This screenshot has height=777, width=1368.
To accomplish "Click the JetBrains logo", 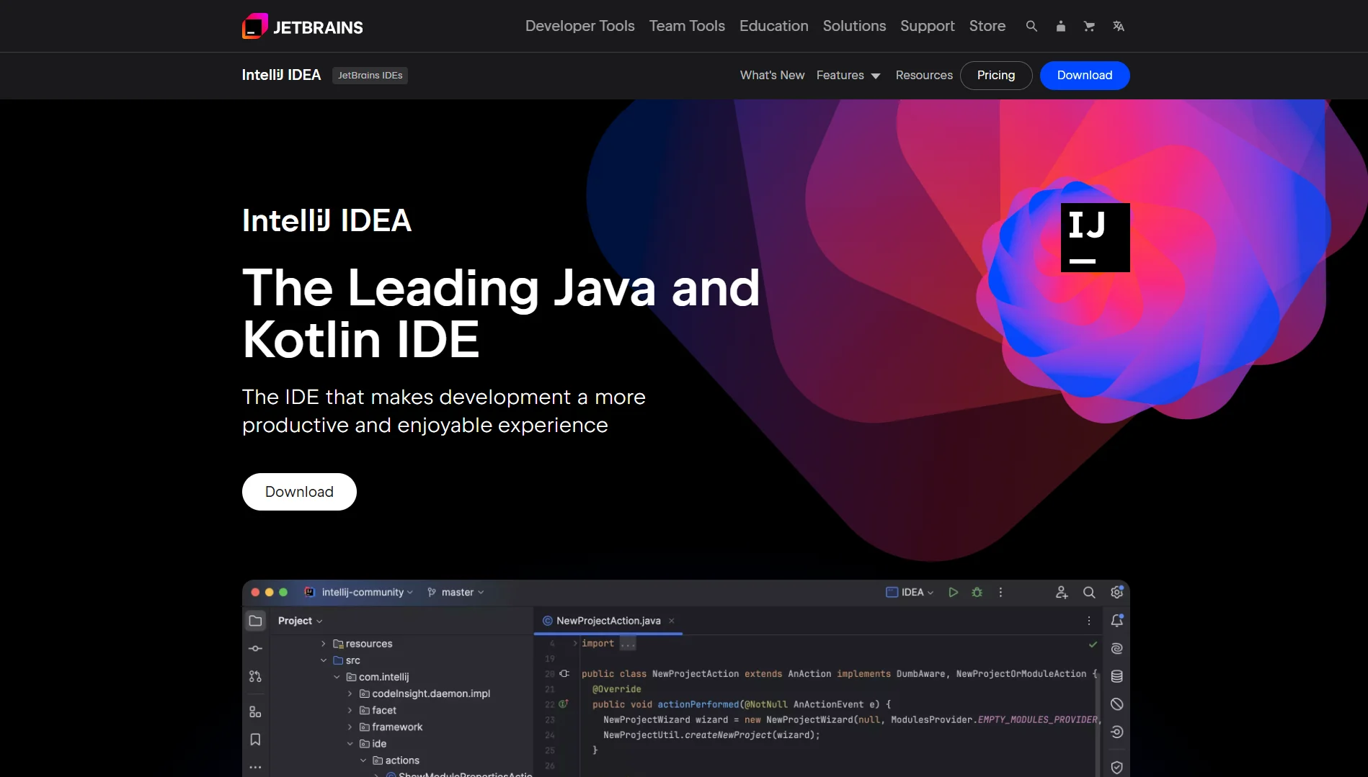I will click(303, 27).
